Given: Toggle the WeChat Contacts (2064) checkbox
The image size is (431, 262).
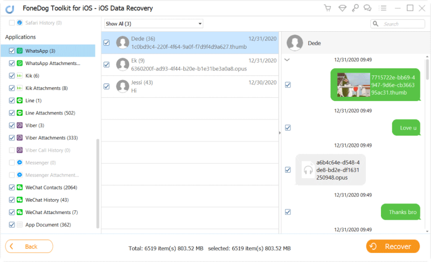Looking at the screenshot, I should pyautogui.click(x=12, y=187).
